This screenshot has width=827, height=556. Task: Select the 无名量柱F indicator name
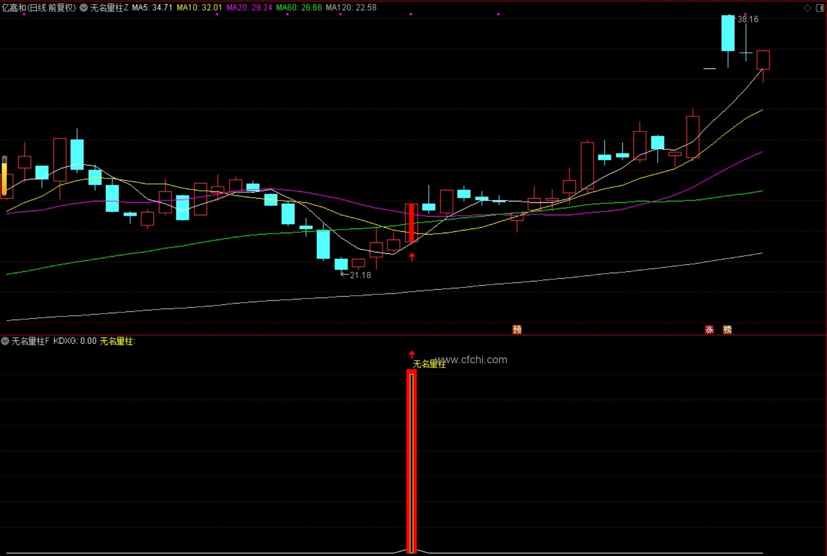click(x=30, y=341)
